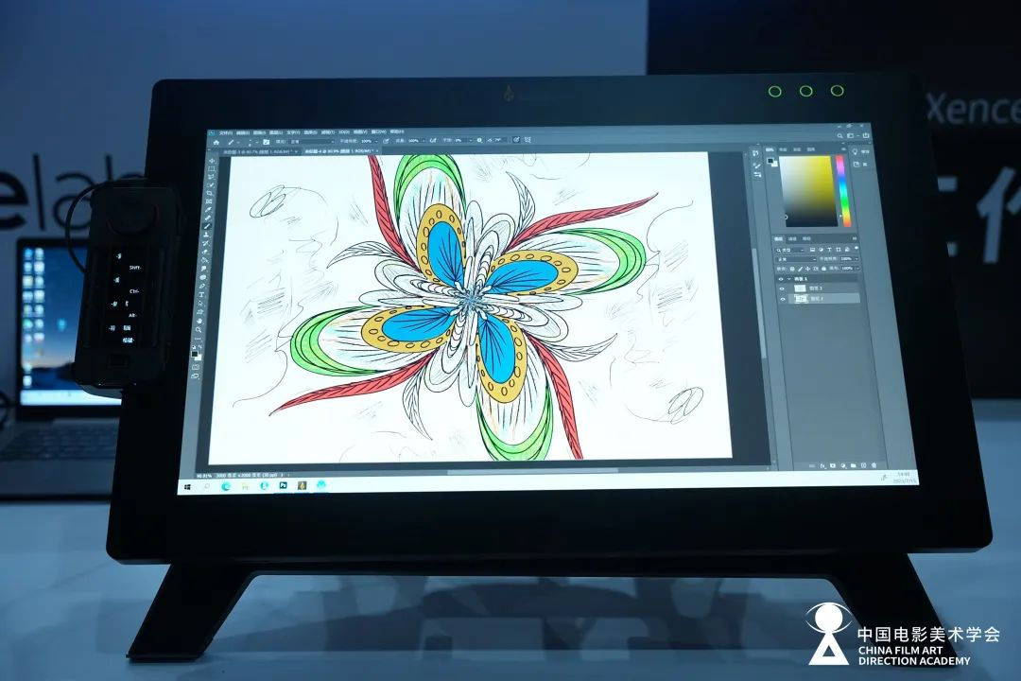Viewport: 1021px width, 681px height.
Task: Select the 图层 1 layer thumbnail
Action: [x=801, y=299]
